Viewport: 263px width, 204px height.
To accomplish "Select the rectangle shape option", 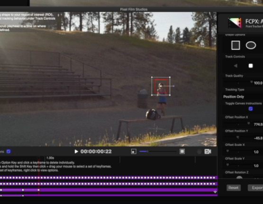I will 236,45.
